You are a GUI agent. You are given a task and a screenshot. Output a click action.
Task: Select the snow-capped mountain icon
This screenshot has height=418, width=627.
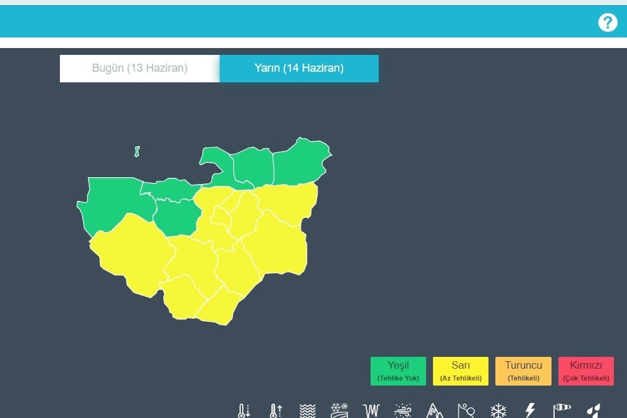point(434,411)
